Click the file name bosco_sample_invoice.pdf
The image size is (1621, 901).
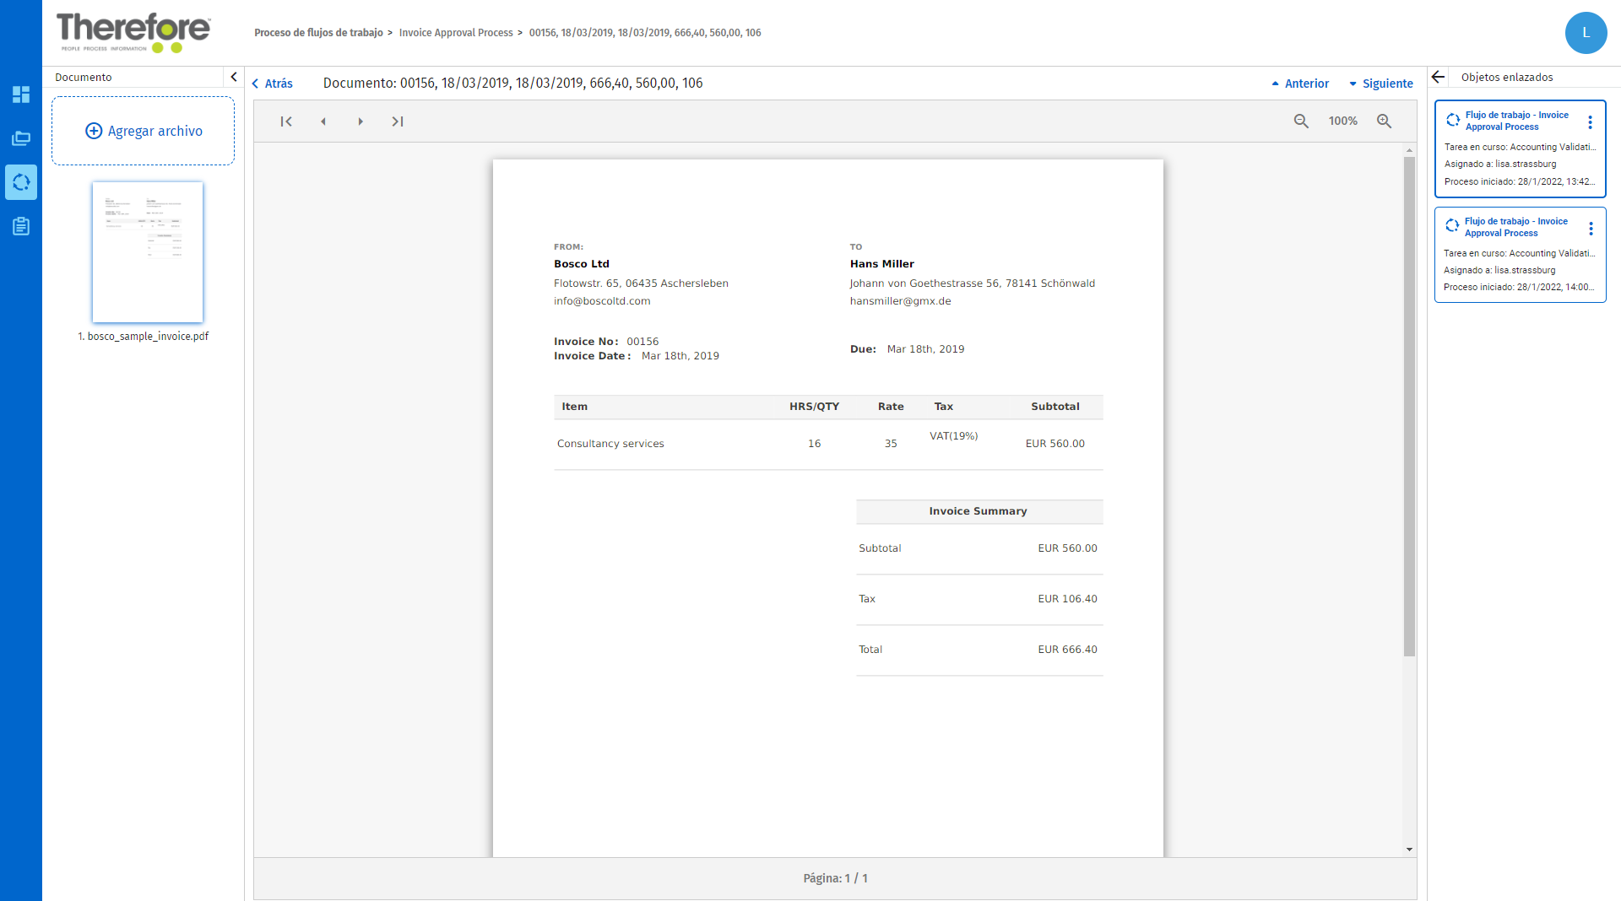tap(144, 336)
